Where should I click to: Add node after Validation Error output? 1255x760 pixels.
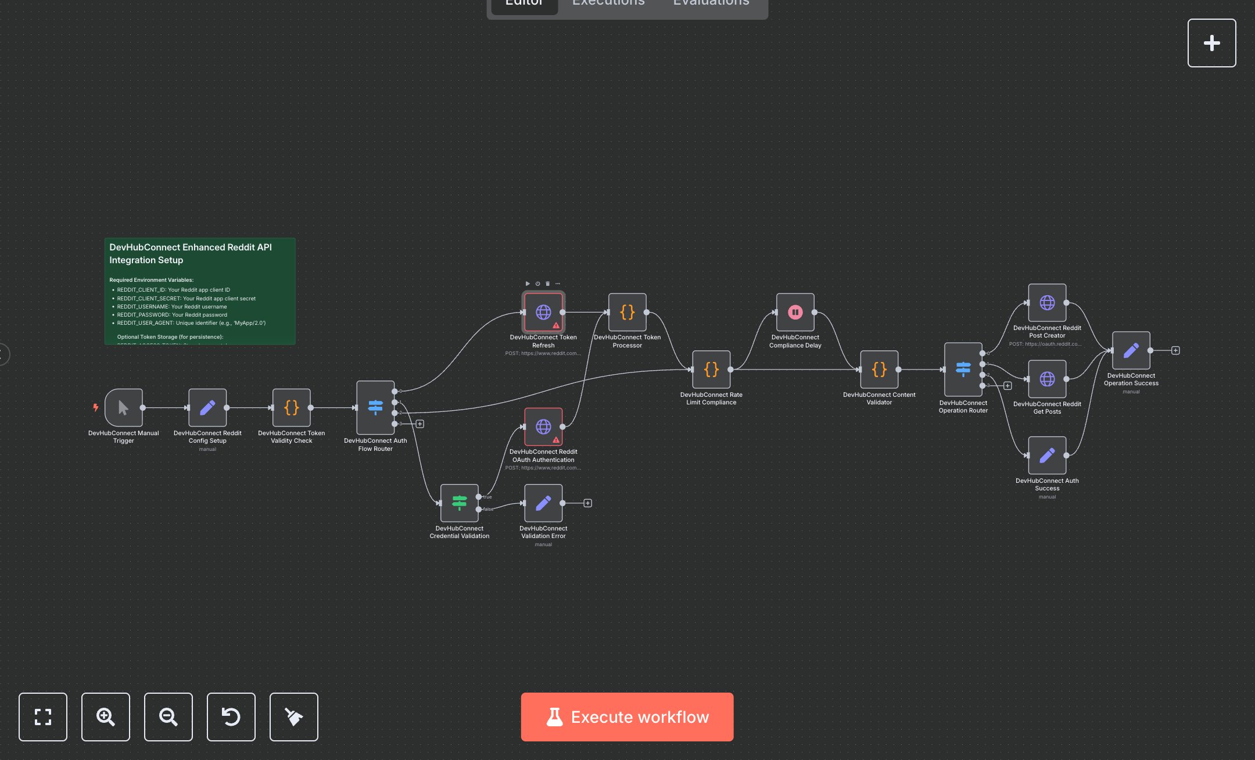[587, 503]
